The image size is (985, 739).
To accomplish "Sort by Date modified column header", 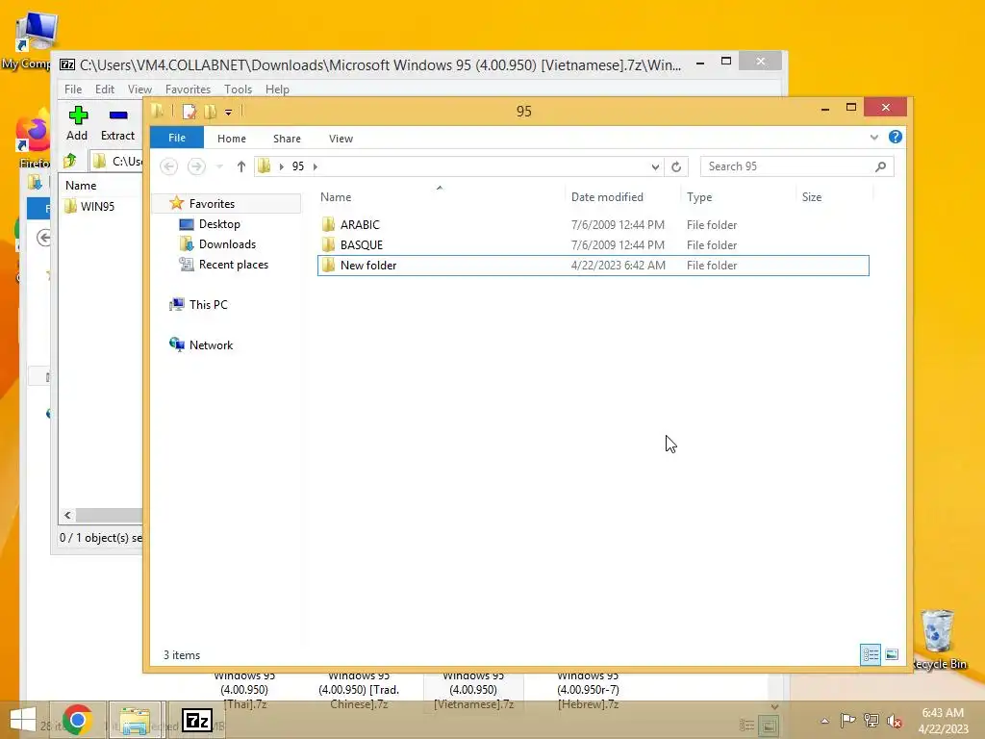I will [x=607, y=196].
